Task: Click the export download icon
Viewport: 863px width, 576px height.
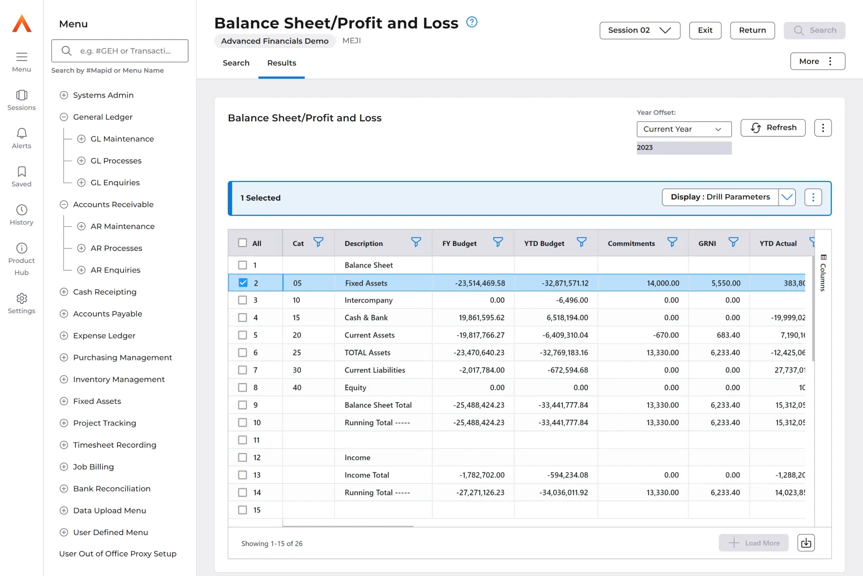Action: point(806,543)
